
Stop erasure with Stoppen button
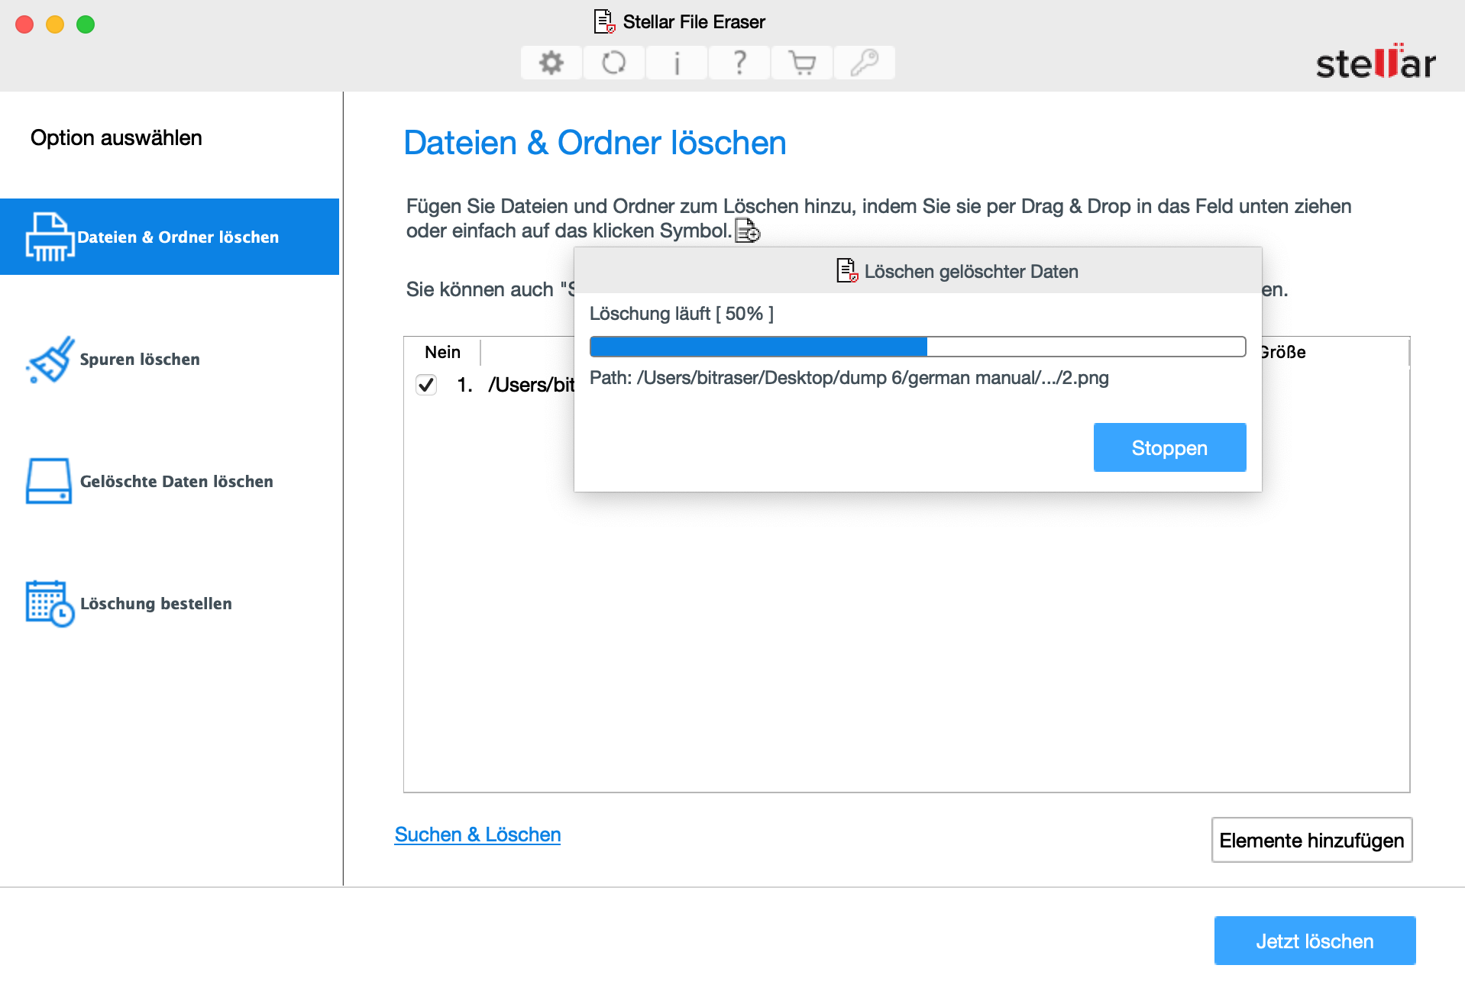[1169, 447]
